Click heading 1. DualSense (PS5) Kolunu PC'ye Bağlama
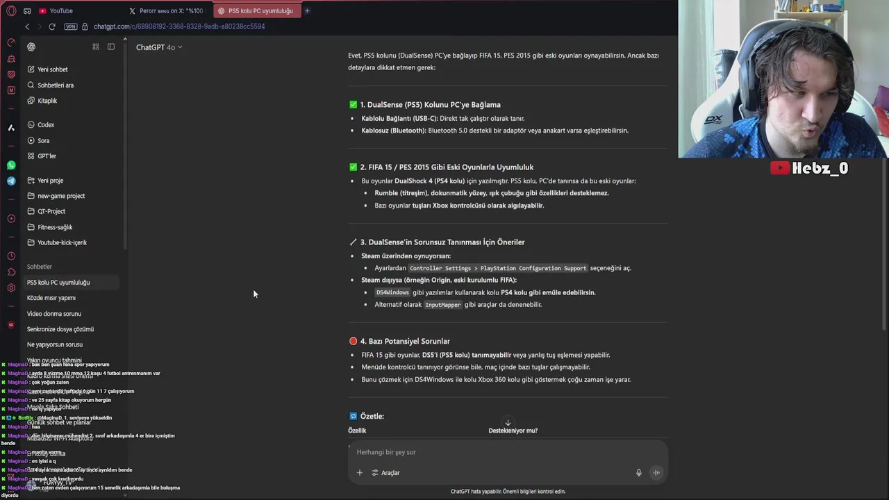Screen dimensions: 889x500 [430, 105]
